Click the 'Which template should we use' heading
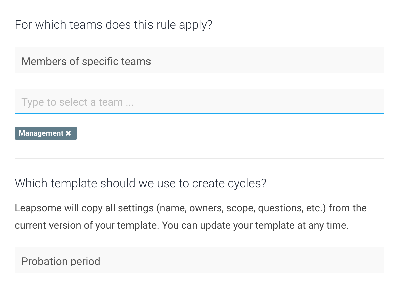Image resolution: width=400 pixels, height=299 pixels. [140, 183]
